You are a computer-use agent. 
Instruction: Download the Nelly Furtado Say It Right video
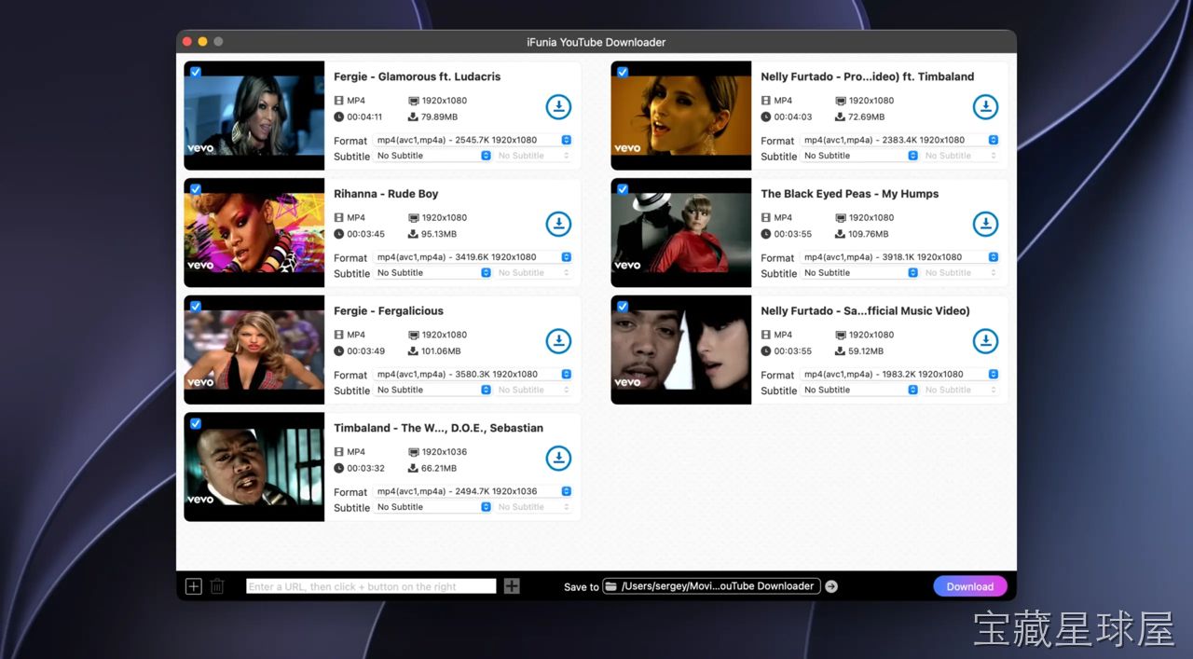tap(985, 341)
